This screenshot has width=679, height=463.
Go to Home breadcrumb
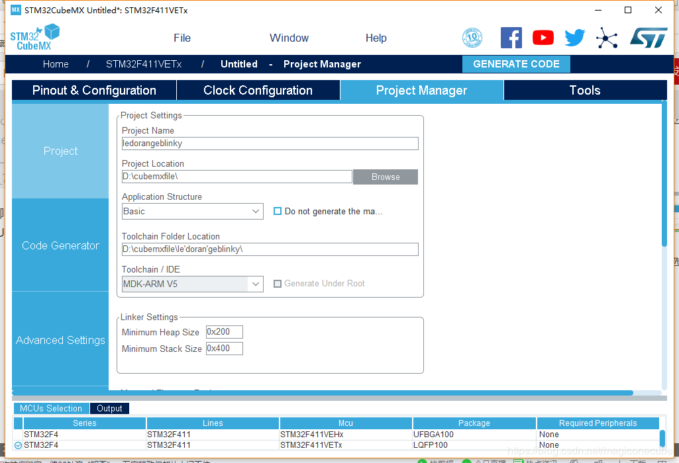click(56, 64)
